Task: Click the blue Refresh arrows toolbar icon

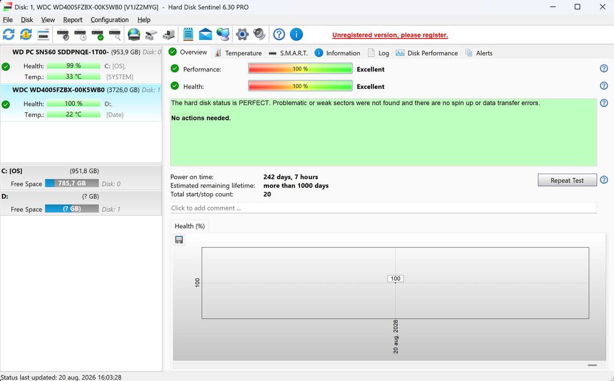Action: (x=9, y=34)
